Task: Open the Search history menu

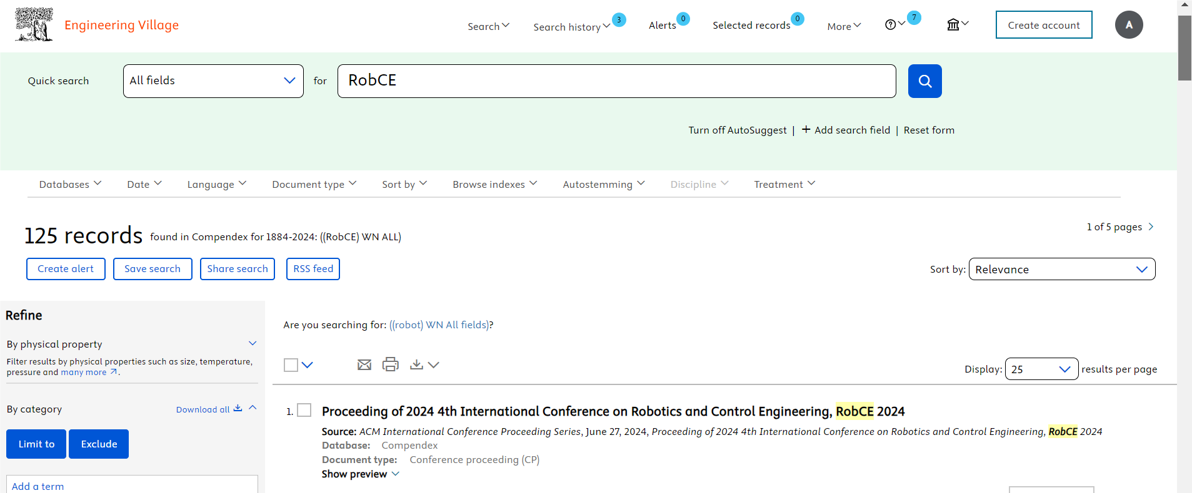Action: coord(571,27)
